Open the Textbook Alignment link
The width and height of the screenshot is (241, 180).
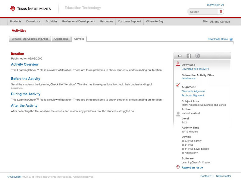(x=193, y=95)
